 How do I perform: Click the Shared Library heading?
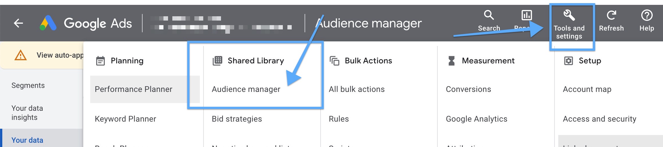(256, 61)
